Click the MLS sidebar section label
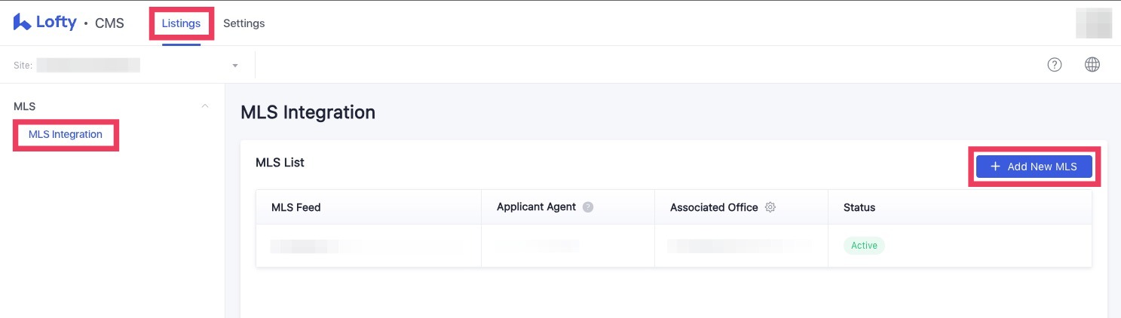Viewport: 1121px width, 318px height. (x=25, y=106)
